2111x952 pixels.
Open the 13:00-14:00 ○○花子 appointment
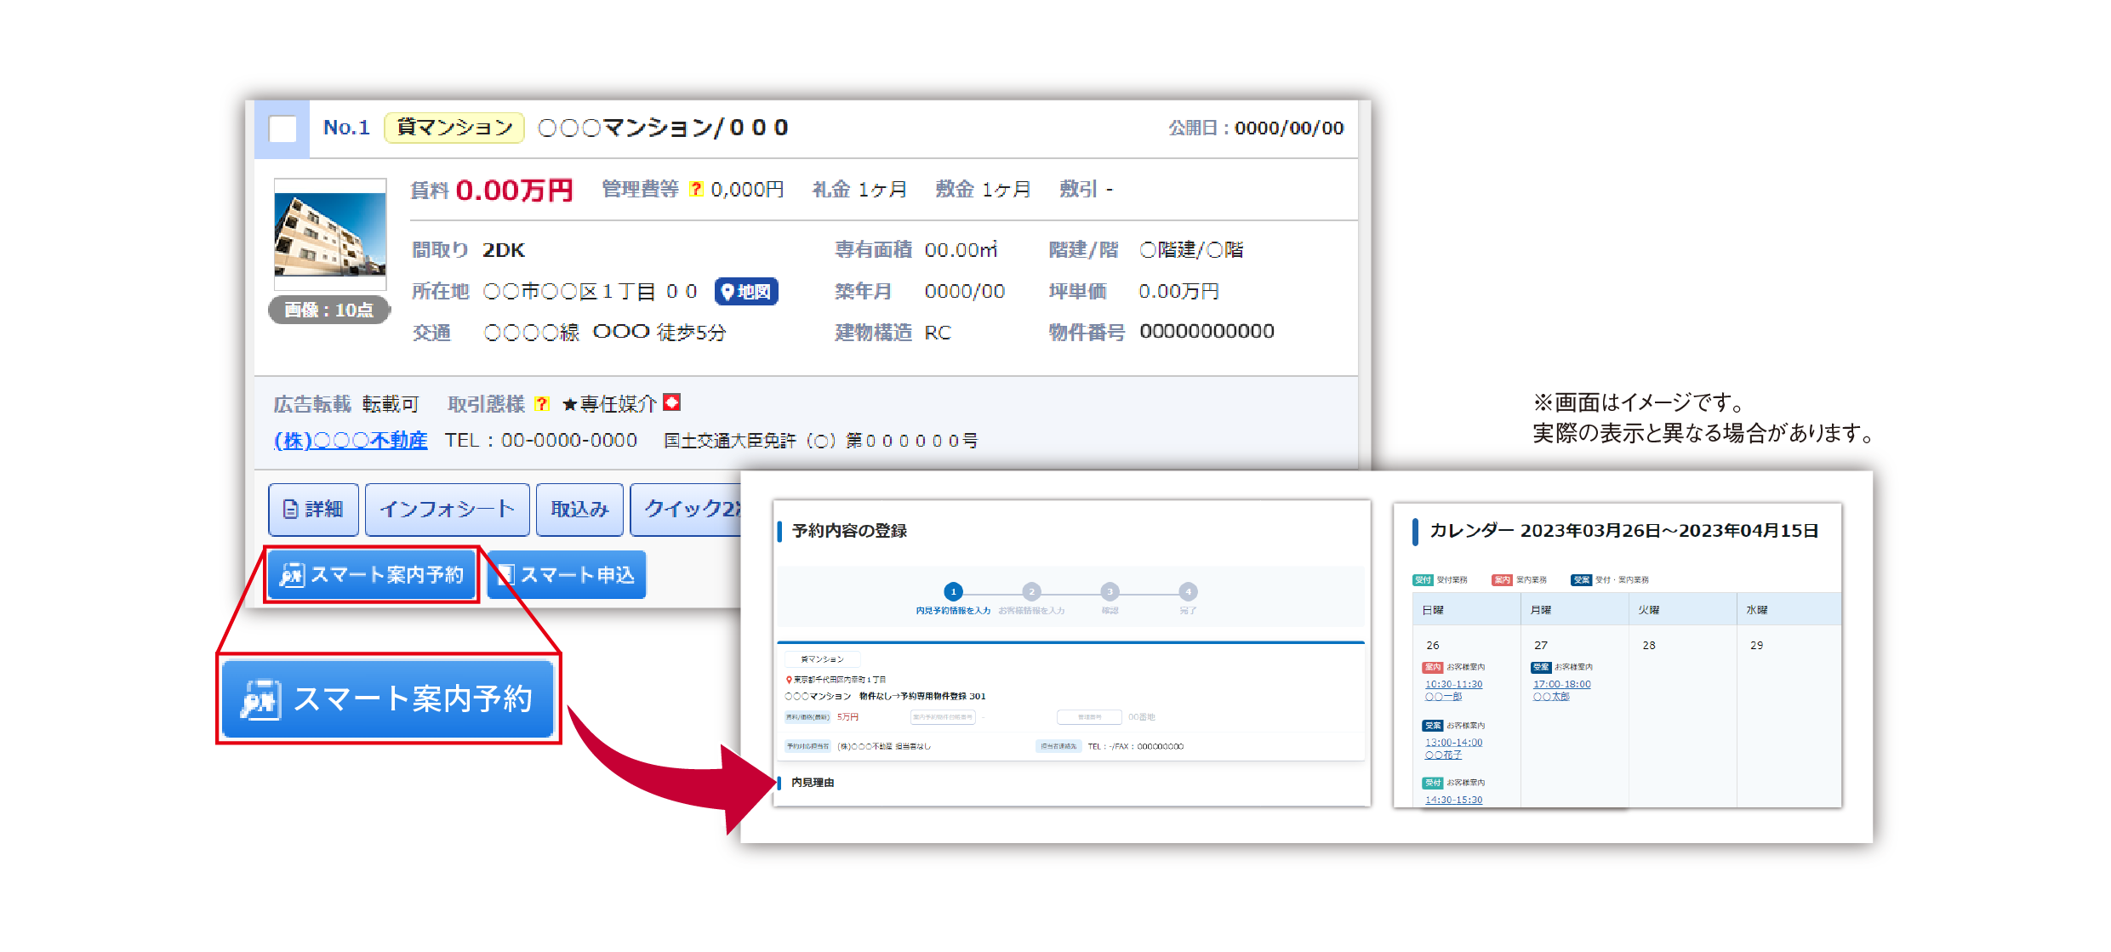click(x=1453, y=743)
